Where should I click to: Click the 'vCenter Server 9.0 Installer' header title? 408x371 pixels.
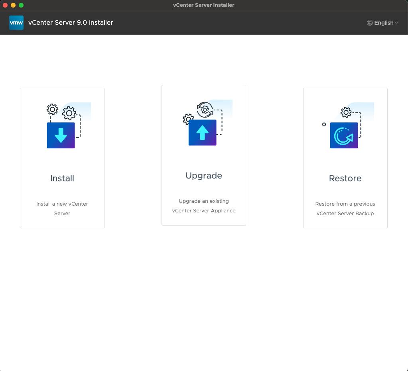click(71, 23)
